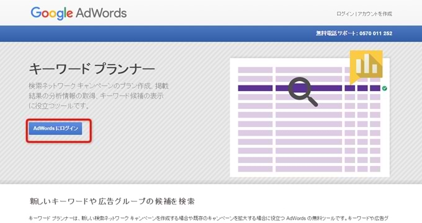Click the 新しいキーワードや広告グループの候補を検索 heading
This screenshot has height=223, width=422.
pos(112,201)
